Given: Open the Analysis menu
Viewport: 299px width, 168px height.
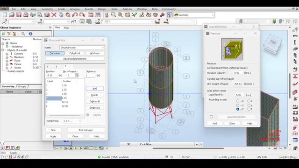Looking at the screenshot, I should point(75,9).
